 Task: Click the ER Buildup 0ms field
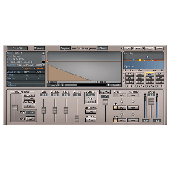click(x=91, y=112)
